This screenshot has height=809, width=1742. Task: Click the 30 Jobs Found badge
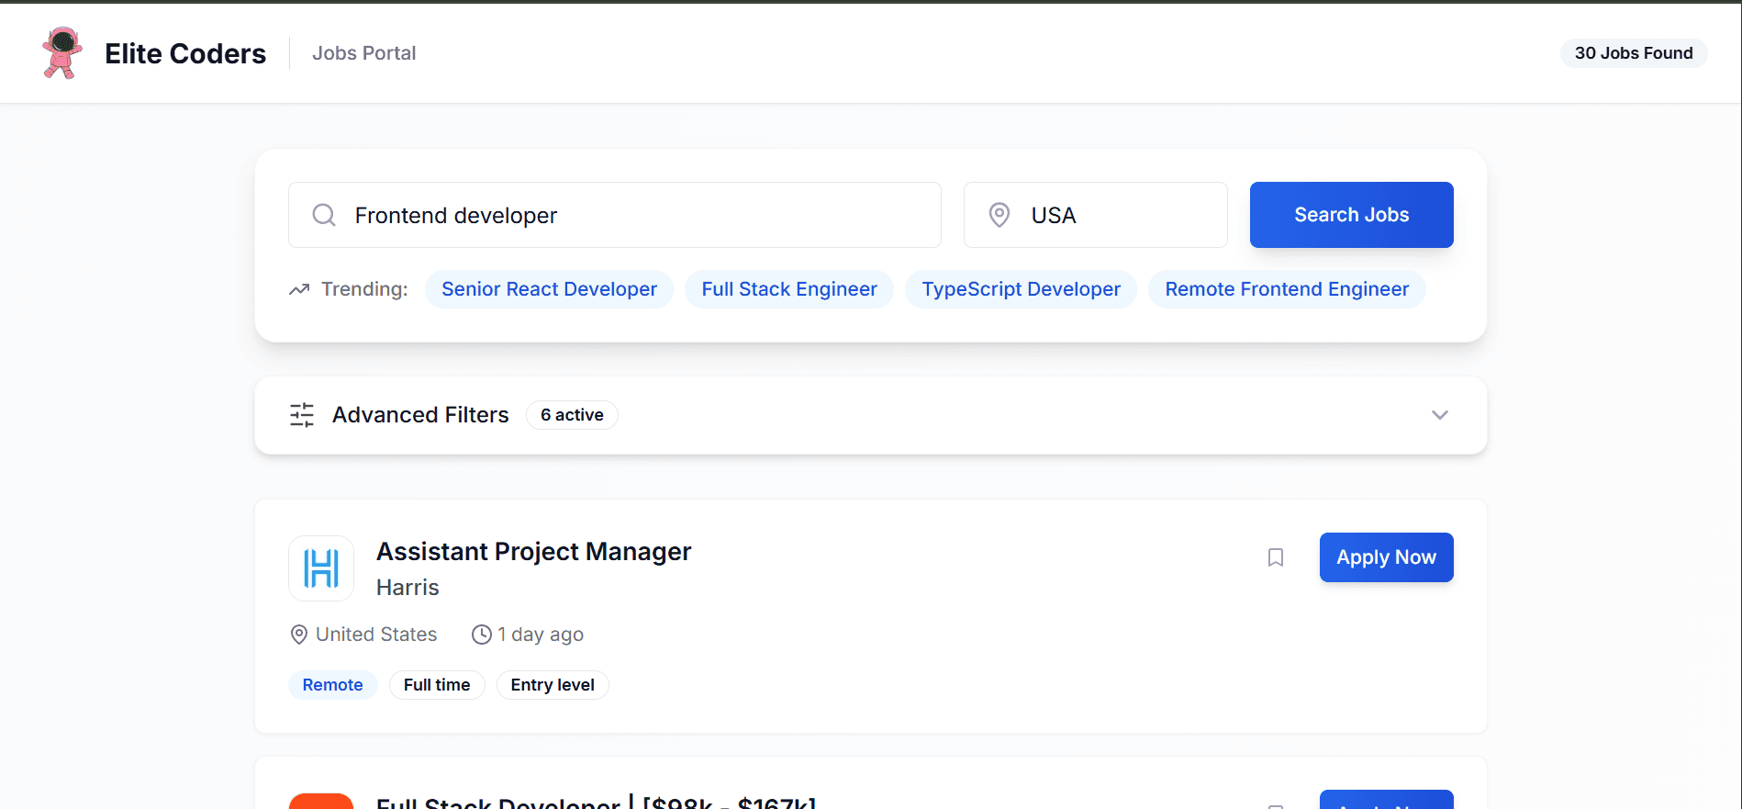(x=1634, y=53)
